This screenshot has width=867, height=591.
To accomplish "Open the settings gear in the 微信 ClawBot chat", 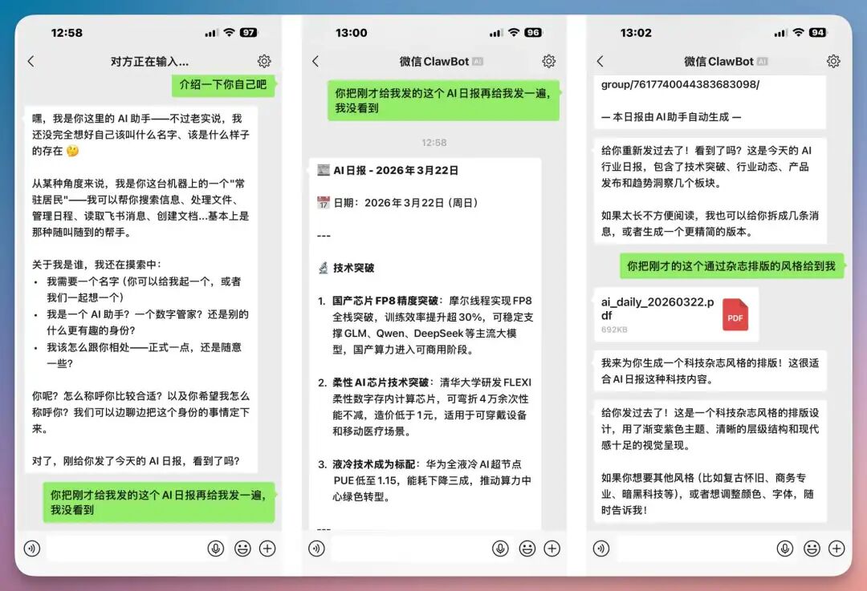I will click(x=548, y=60).
